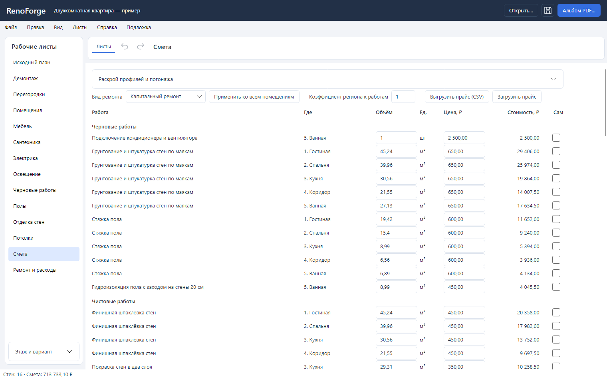Open Отделка стен worksheet
Viewport: 607px width, 379px height.
[44, 222]
